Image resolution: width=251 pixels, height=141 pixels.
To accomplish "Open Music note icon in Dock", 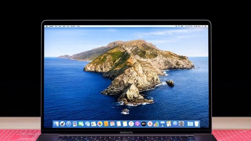I will pos(131,124).
